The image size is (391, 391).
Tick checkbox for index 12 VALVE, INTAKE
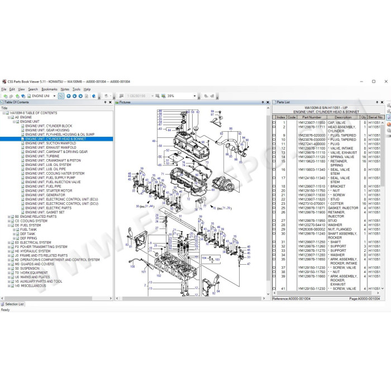click(x=274, y=148)
